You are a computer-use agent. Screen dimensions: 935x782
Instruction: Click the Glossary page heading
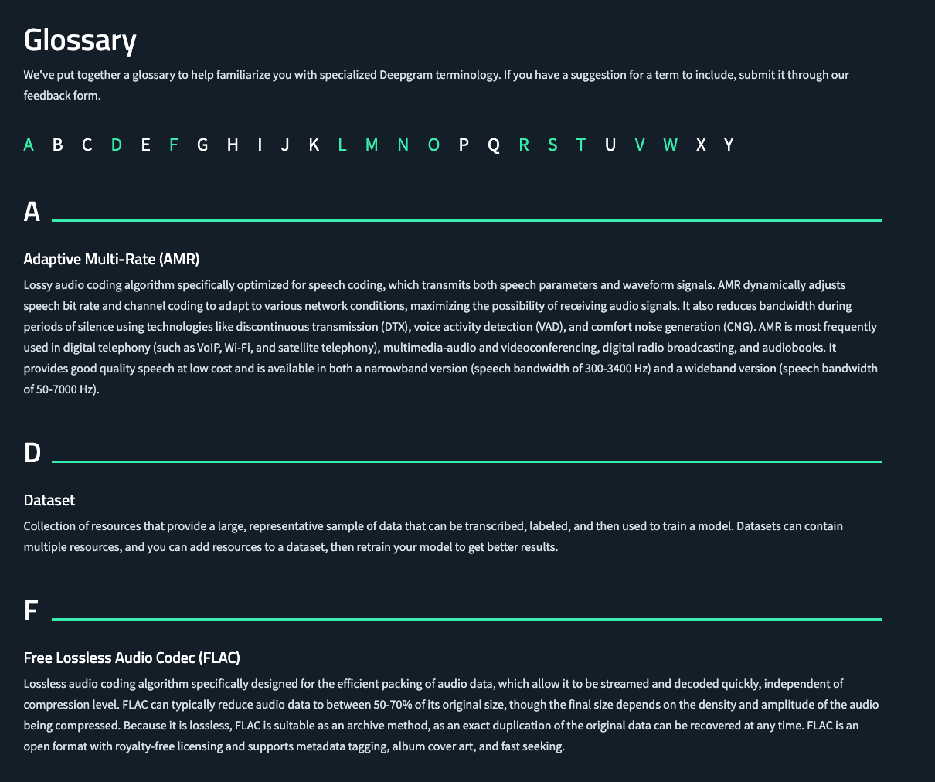80,39
